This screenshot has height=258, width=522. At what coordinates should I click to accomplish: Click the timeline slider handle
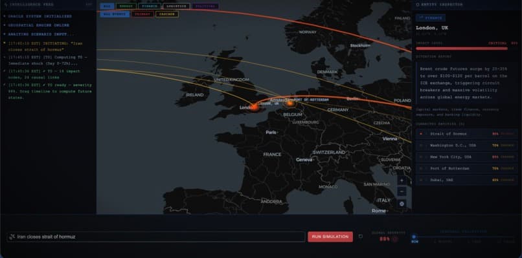click(x=414, y=237)
